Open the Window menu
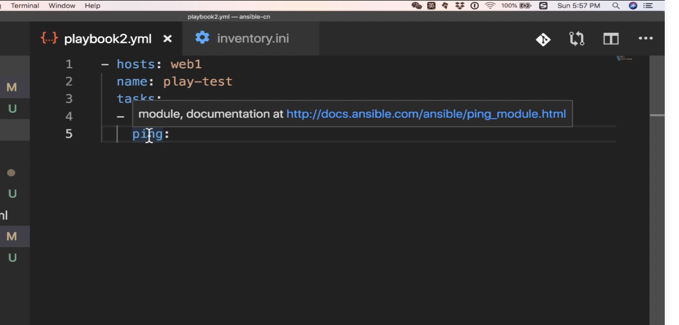This screenshot has height=325, width=679. (x=62, y=6)
